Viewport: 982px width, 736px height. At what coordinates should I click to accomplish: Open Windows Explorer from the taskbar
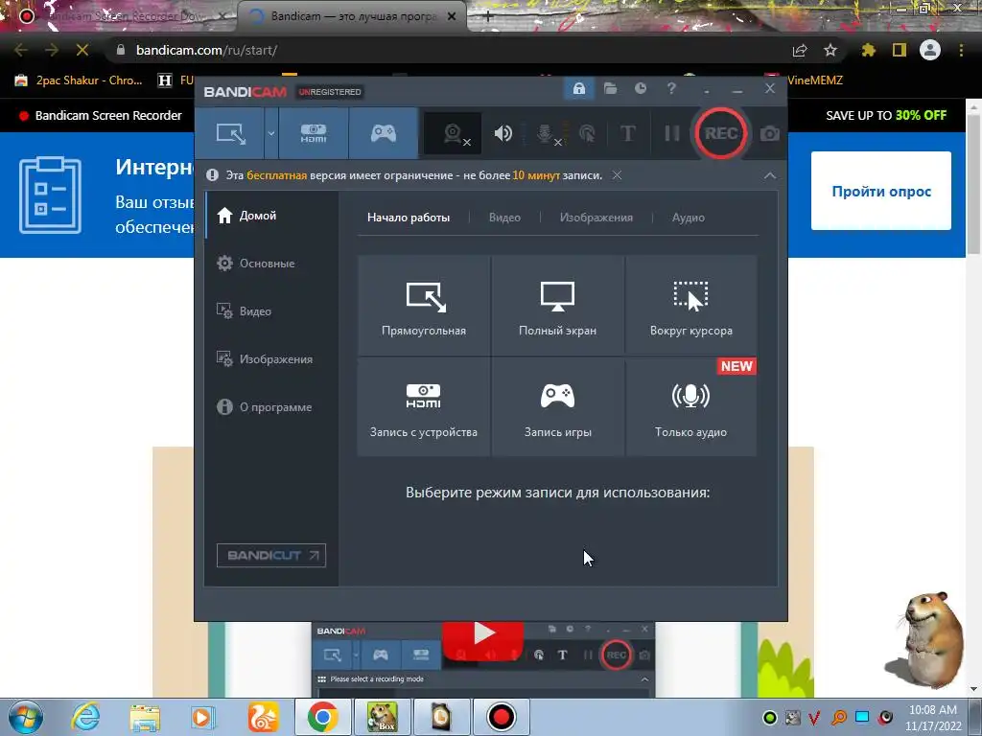pos(145,717)
